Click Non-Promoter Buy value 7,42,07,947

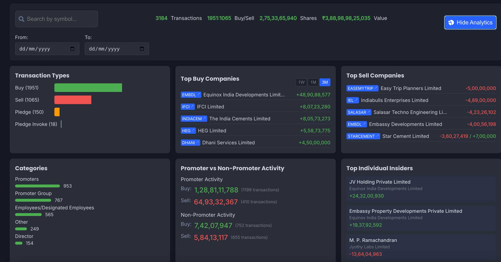[x=213, y=225]
